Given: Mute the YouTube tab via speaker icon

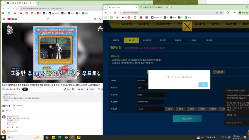Looking at the screenshot, I should (30, 3).
